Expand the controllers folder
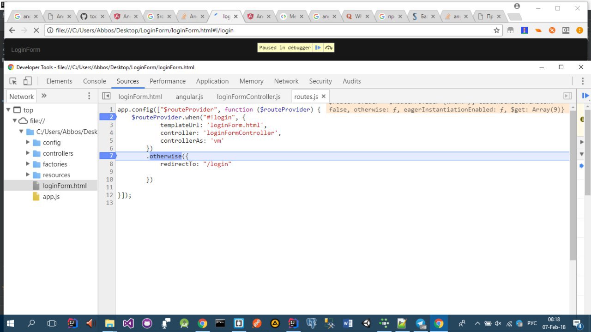 [x=28, y=153]
